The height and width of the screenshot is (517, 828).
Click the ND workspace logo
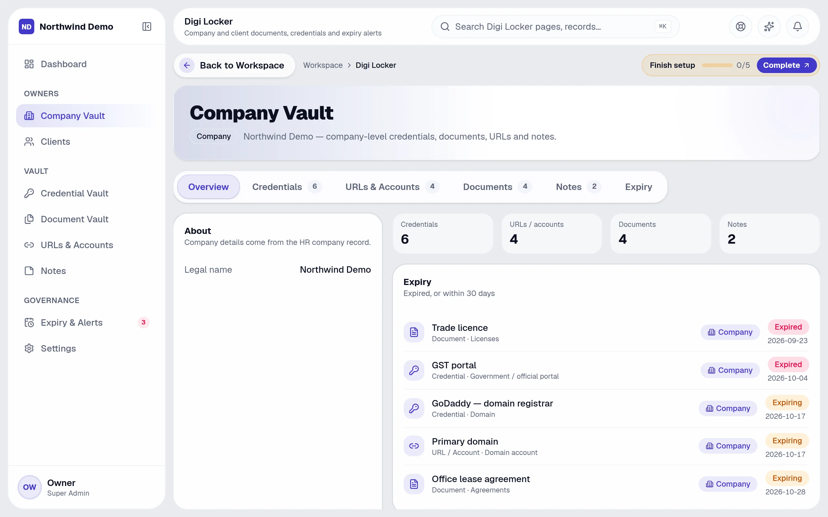[x=26, y=26]
